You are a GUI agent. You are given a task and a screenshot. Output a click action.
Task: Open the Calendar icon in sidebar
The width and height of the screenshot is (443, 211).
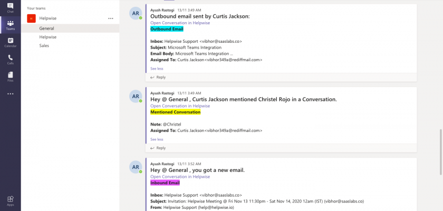click(x=10, y=42)
